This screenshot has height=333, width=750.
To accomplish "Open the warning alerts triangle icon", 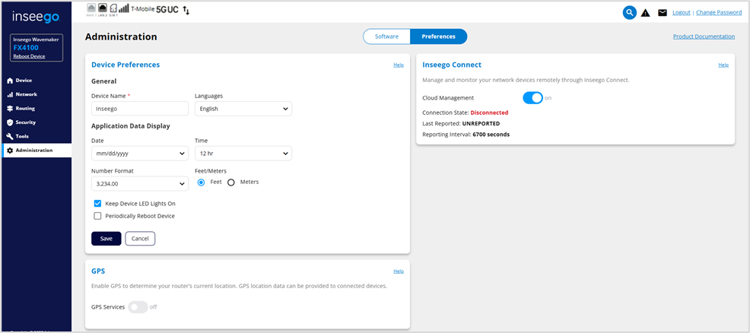I will (x=645, y=13).
